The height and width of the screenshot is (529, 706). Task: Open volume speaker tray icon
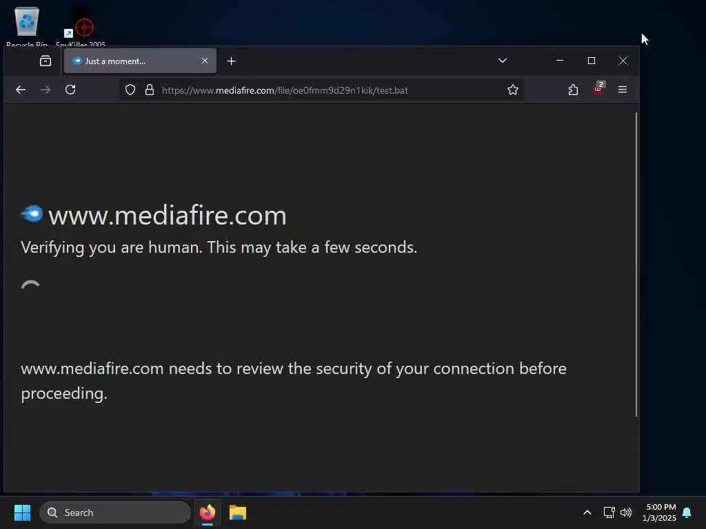coord(626,512)
